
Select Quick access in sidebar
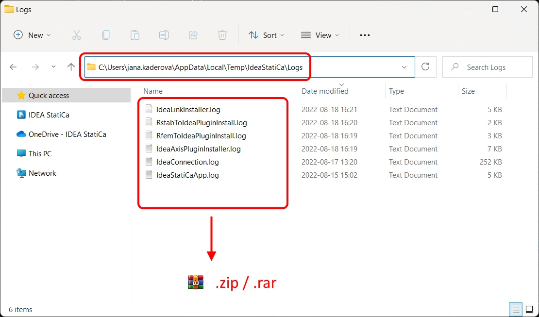(x=67, y=95)
